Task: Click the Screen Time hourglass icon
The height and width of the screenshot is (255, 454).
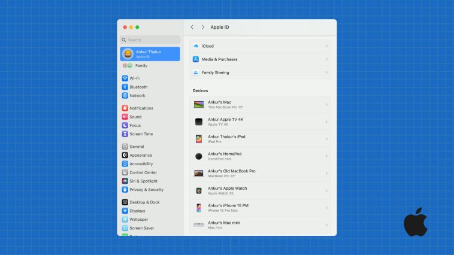Action: (x=125, y=134)
